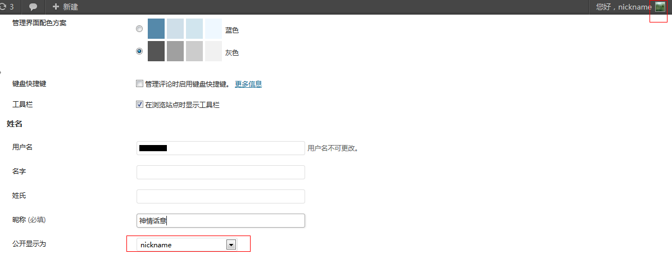Uncheck 在浏览站点时显示工具栏 checkbox
Viewport: 672px width, 258px height.
click(x=139, y=104)
